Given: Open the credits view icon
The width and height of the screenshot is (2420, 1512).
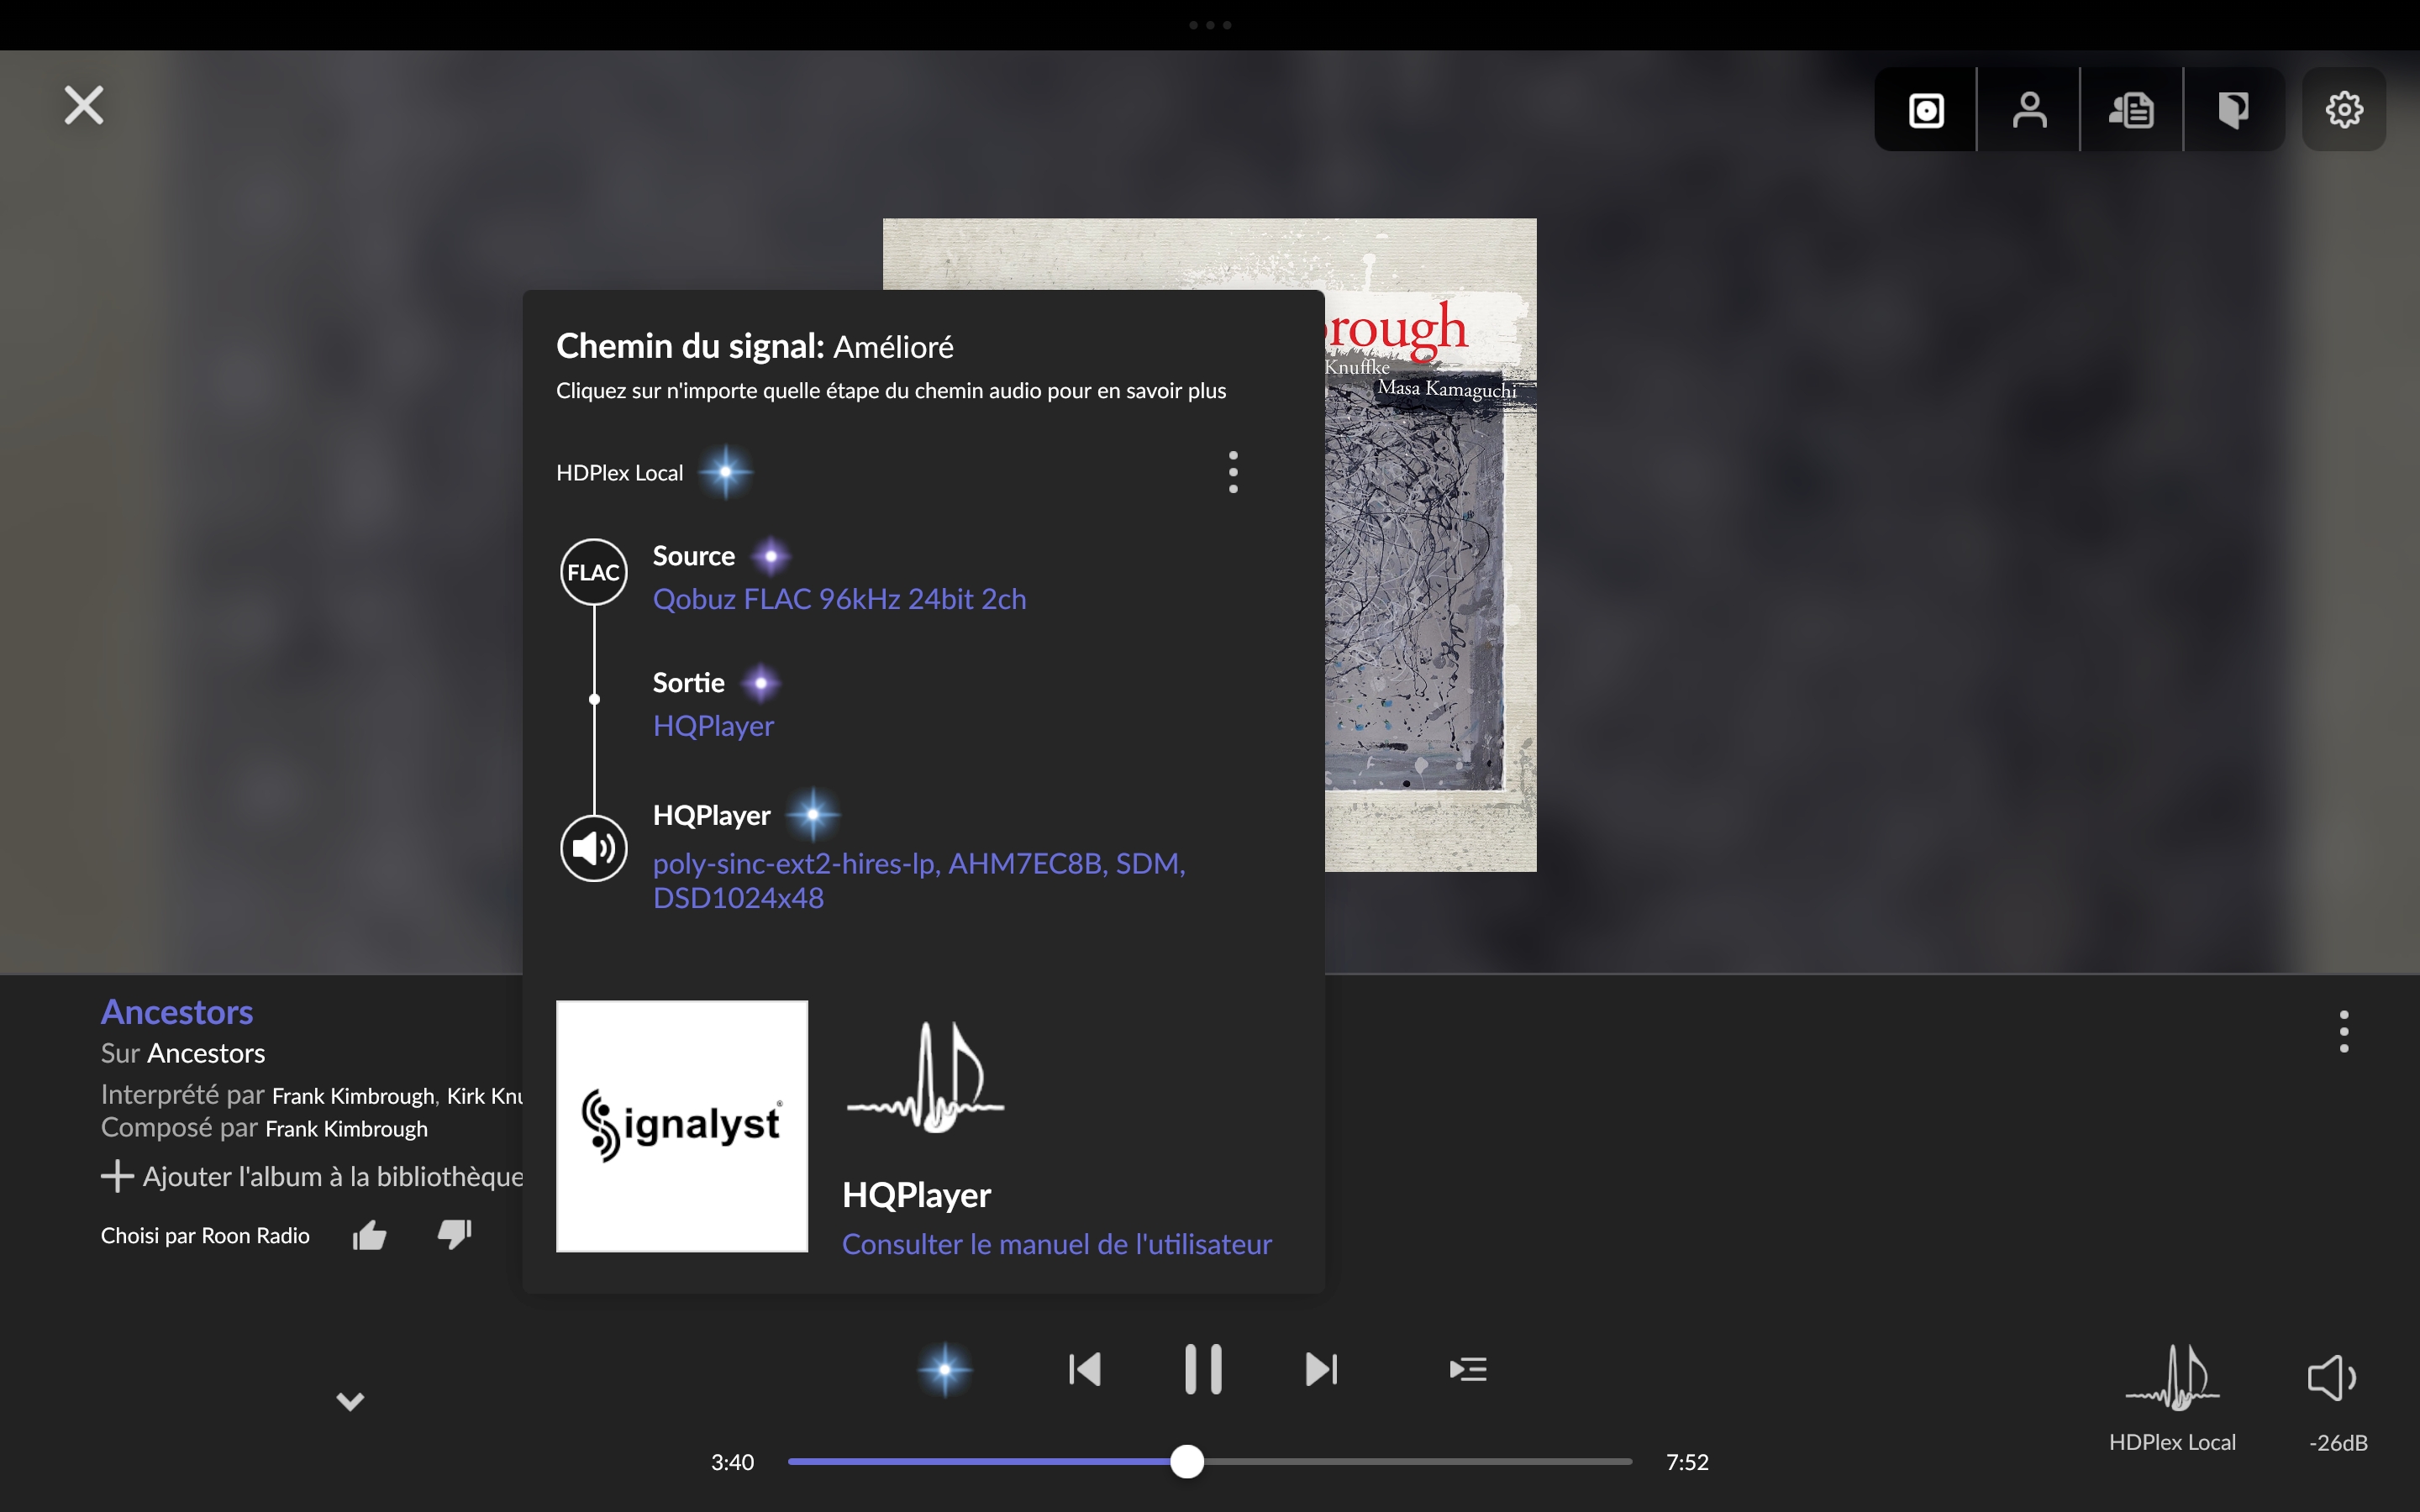Looking at the screenshot, I should [2233, 110].
